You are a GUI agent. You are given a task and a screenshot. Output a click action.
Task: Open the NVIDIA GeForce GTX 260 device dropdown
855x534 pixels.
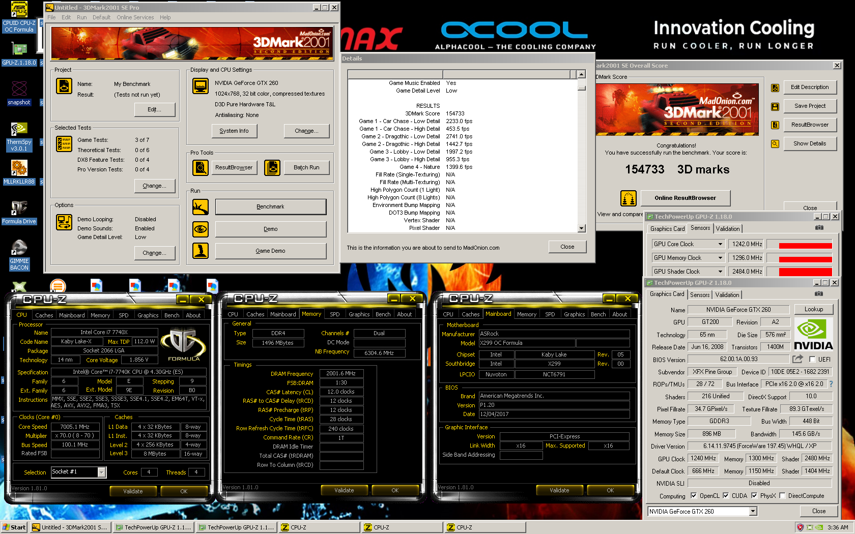pos(753,512)
